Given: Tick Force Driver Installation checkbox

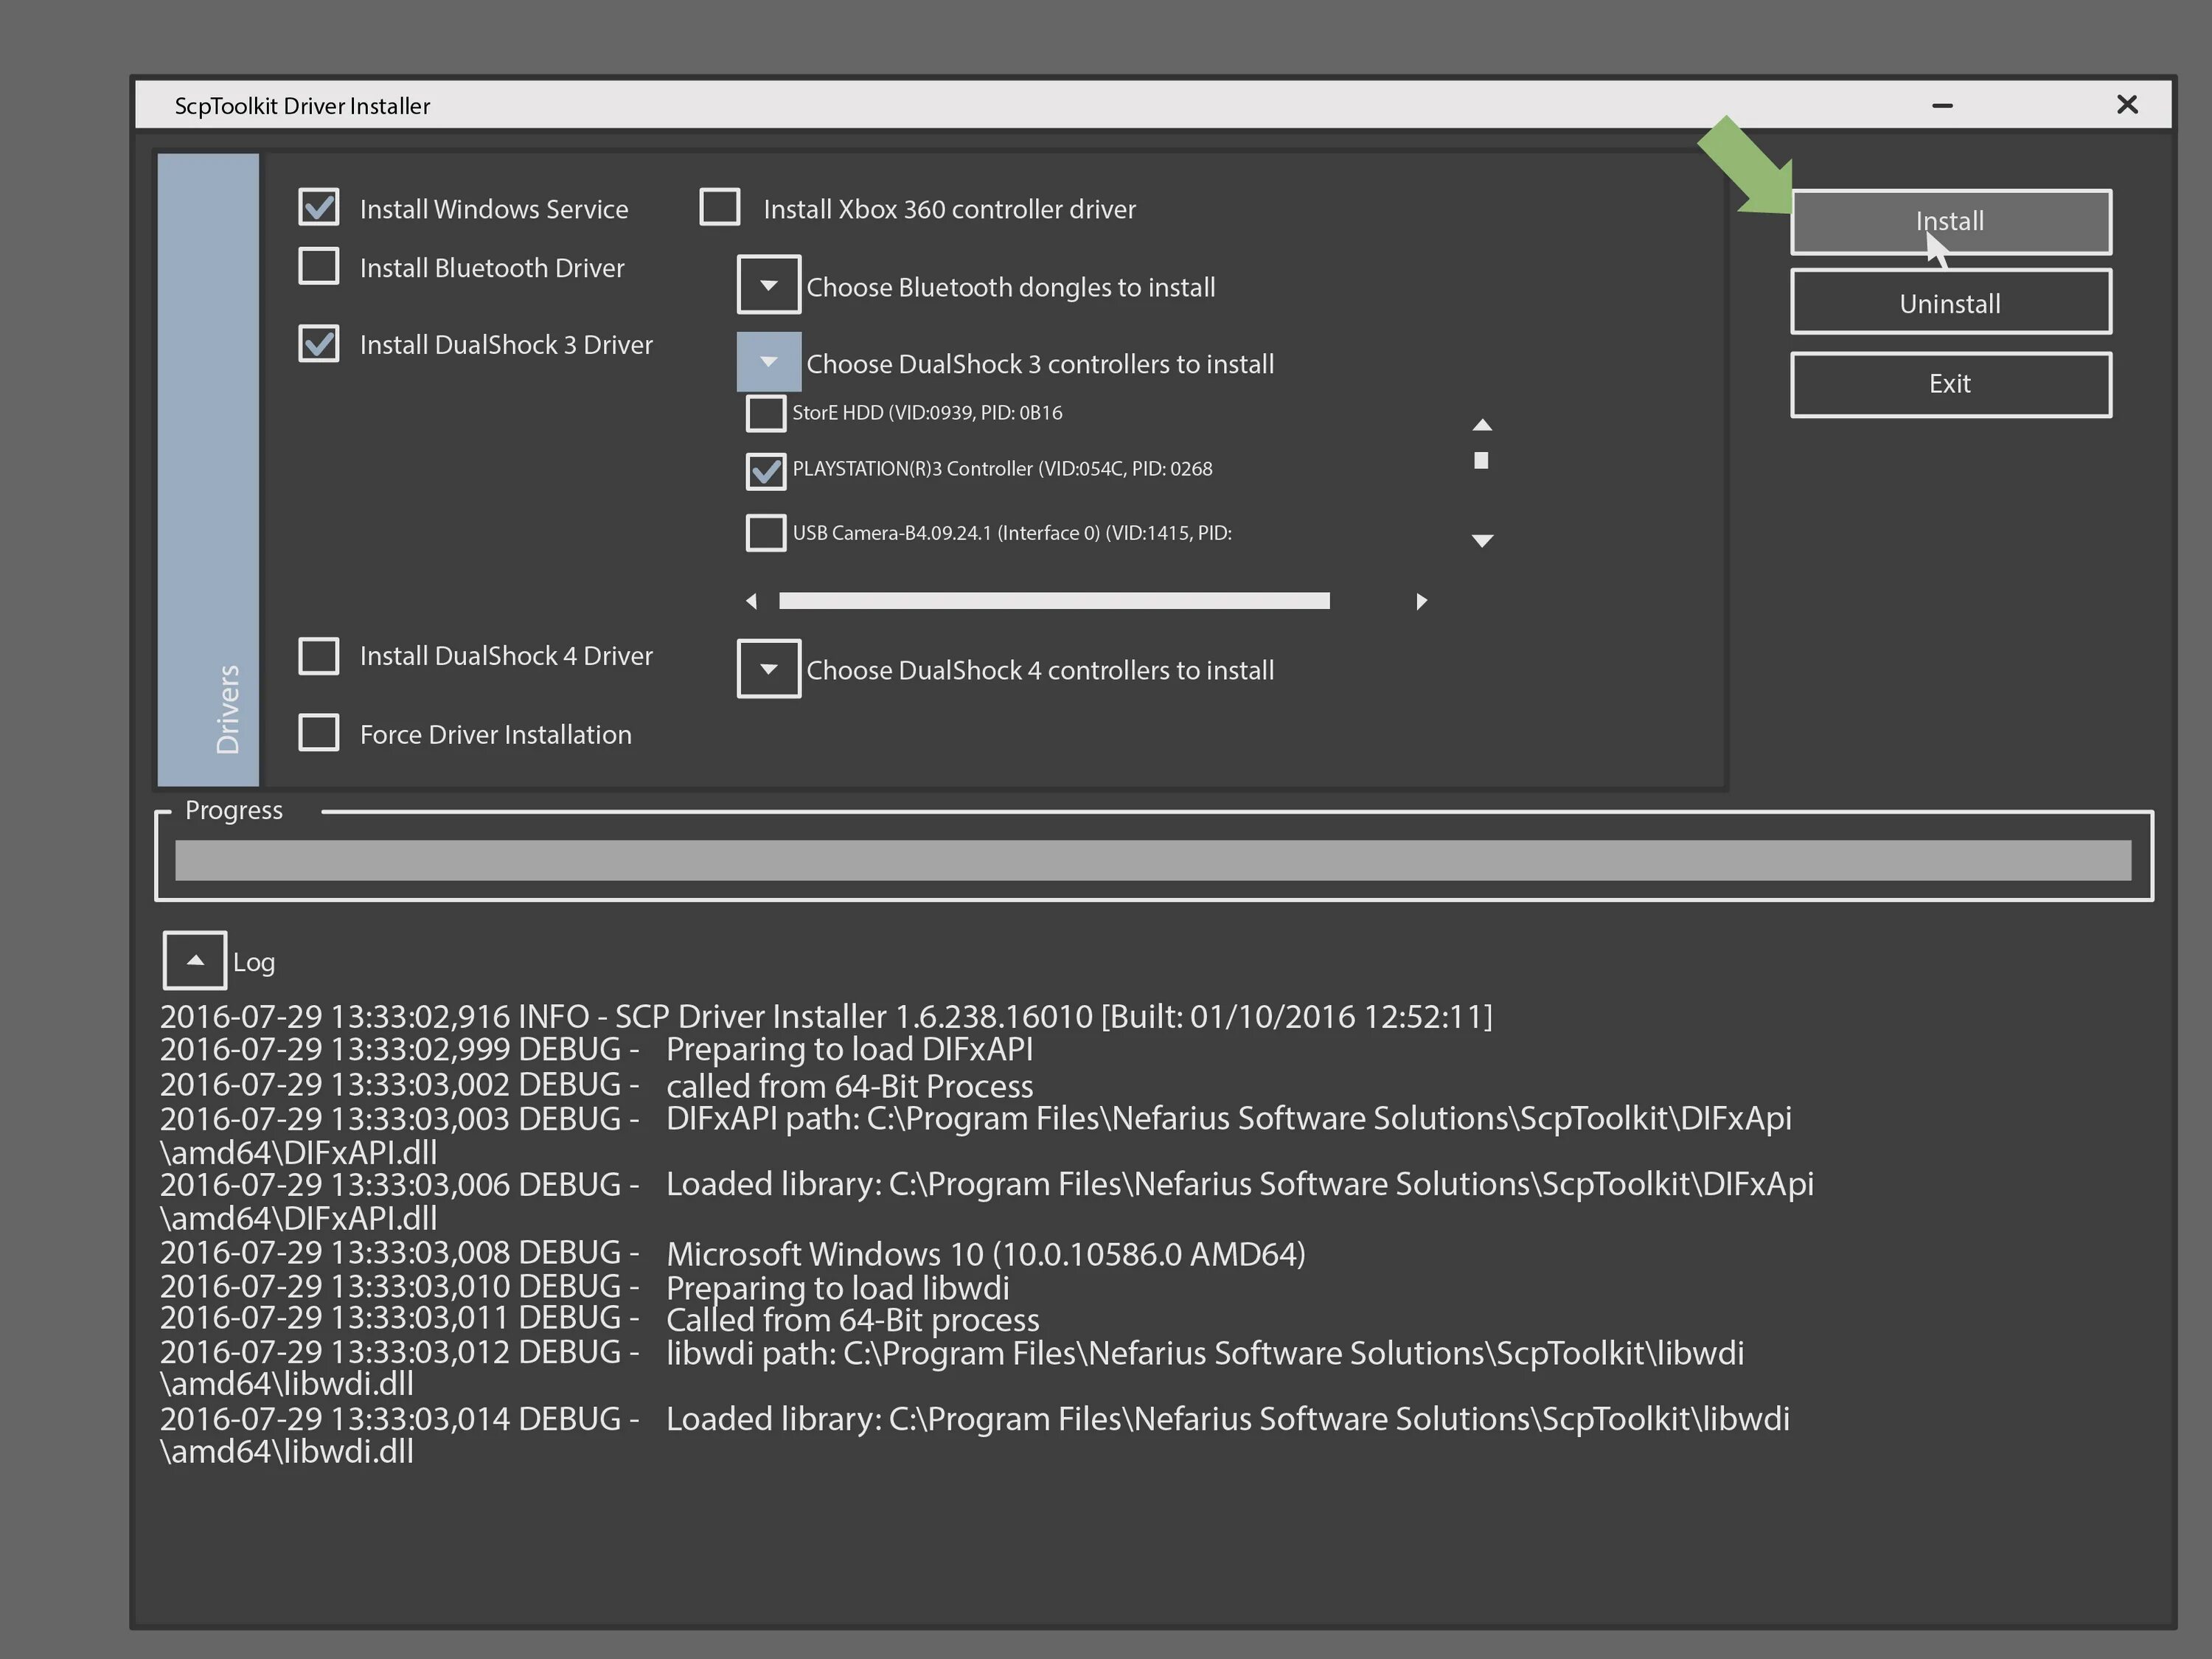Looking at the screenshot, I should 319,733.
